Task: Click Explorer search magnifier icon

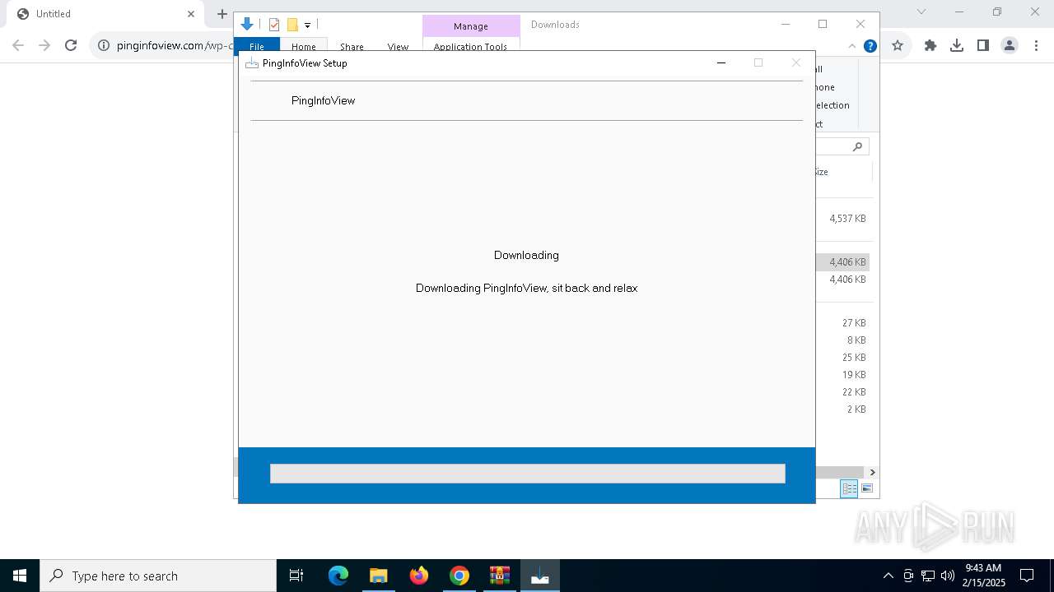Action: 857,146
